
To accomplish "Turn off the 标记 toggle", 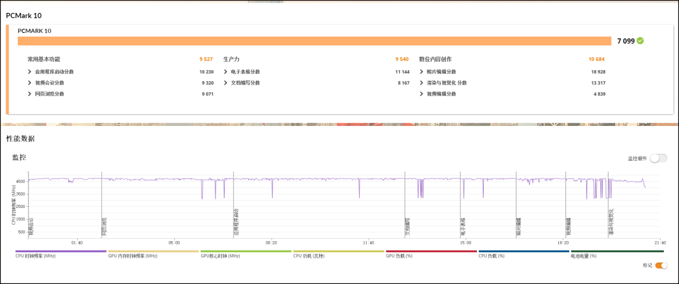I will [x=661, y=265].
